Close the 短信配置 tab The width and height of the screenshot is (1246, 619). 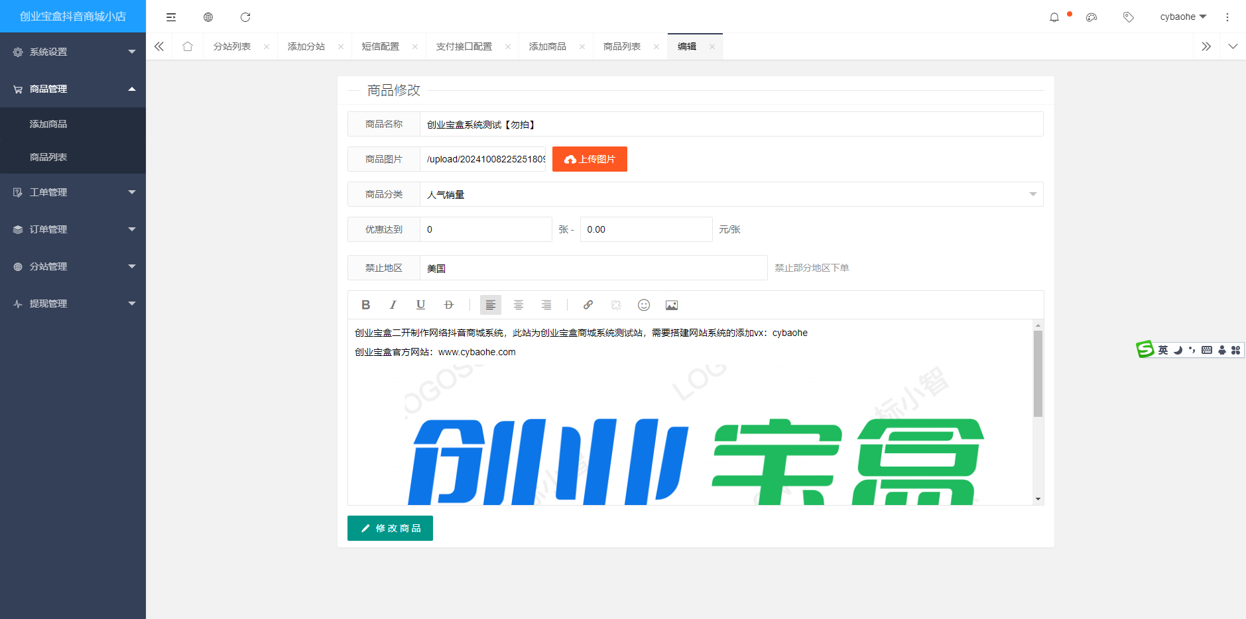[415, 46]
